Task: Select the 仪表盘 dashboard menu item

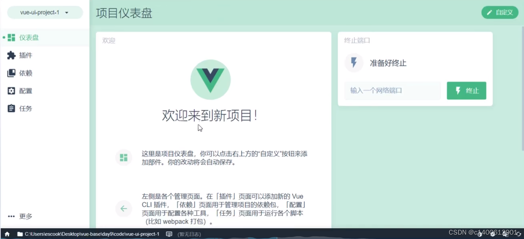Action: [x=45, y=38]
